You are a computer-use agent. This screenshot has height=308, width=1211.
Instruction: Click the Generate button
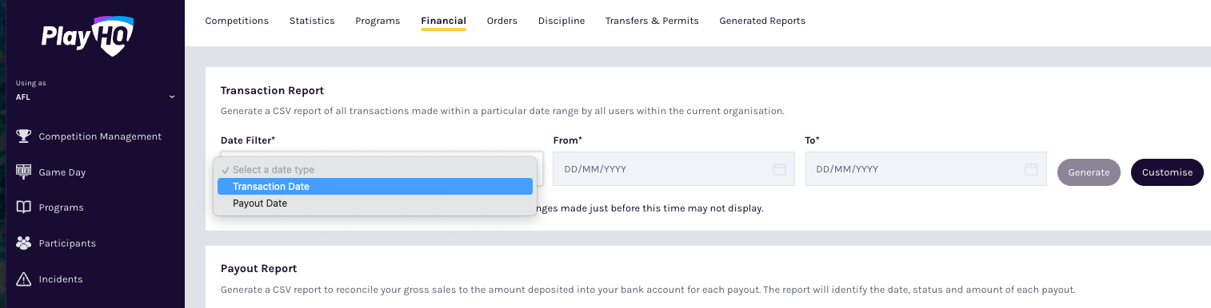[x=1089, y=172]
